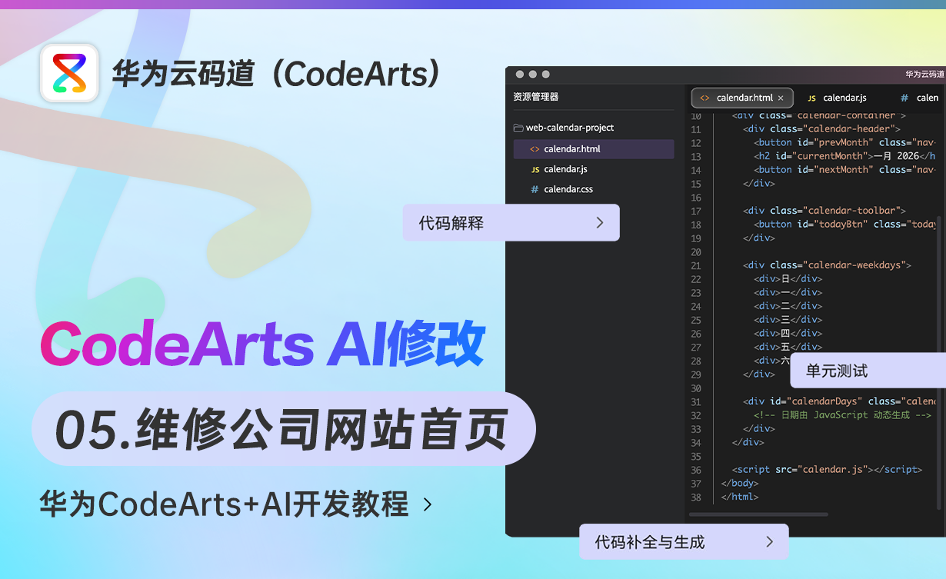
Task: Click the chevron arrow on 代码解释
Action: pyautogui.click(x=600, y=223)
